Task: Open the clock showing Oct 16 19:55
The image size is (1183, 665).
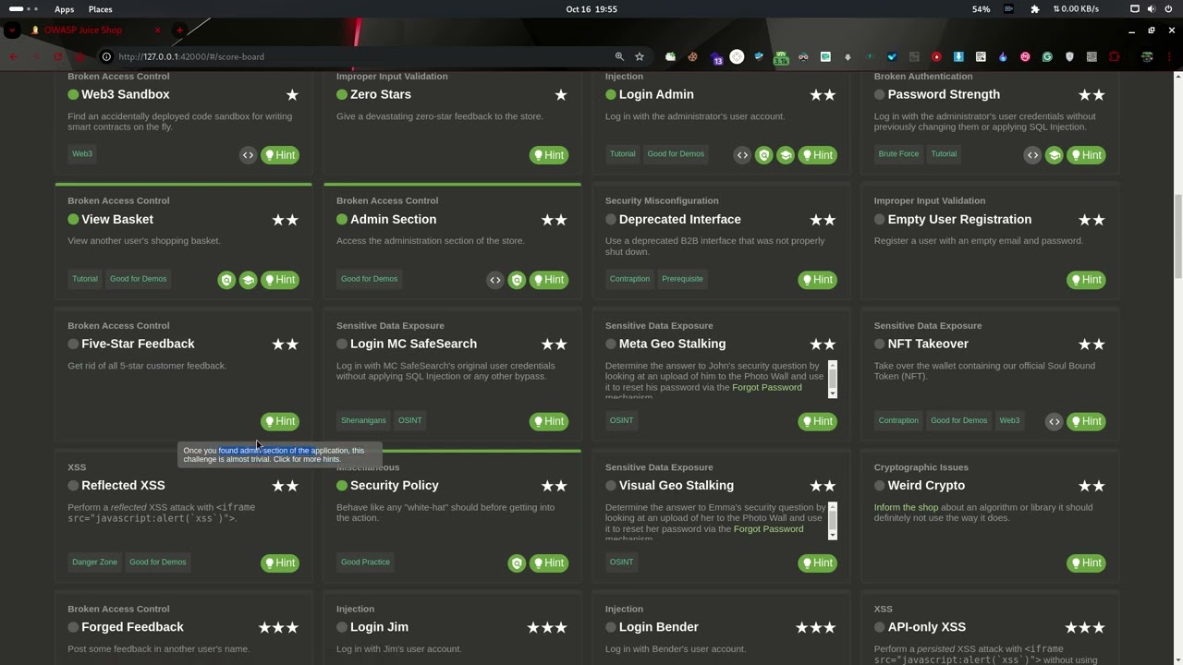Action: point(591,9)
